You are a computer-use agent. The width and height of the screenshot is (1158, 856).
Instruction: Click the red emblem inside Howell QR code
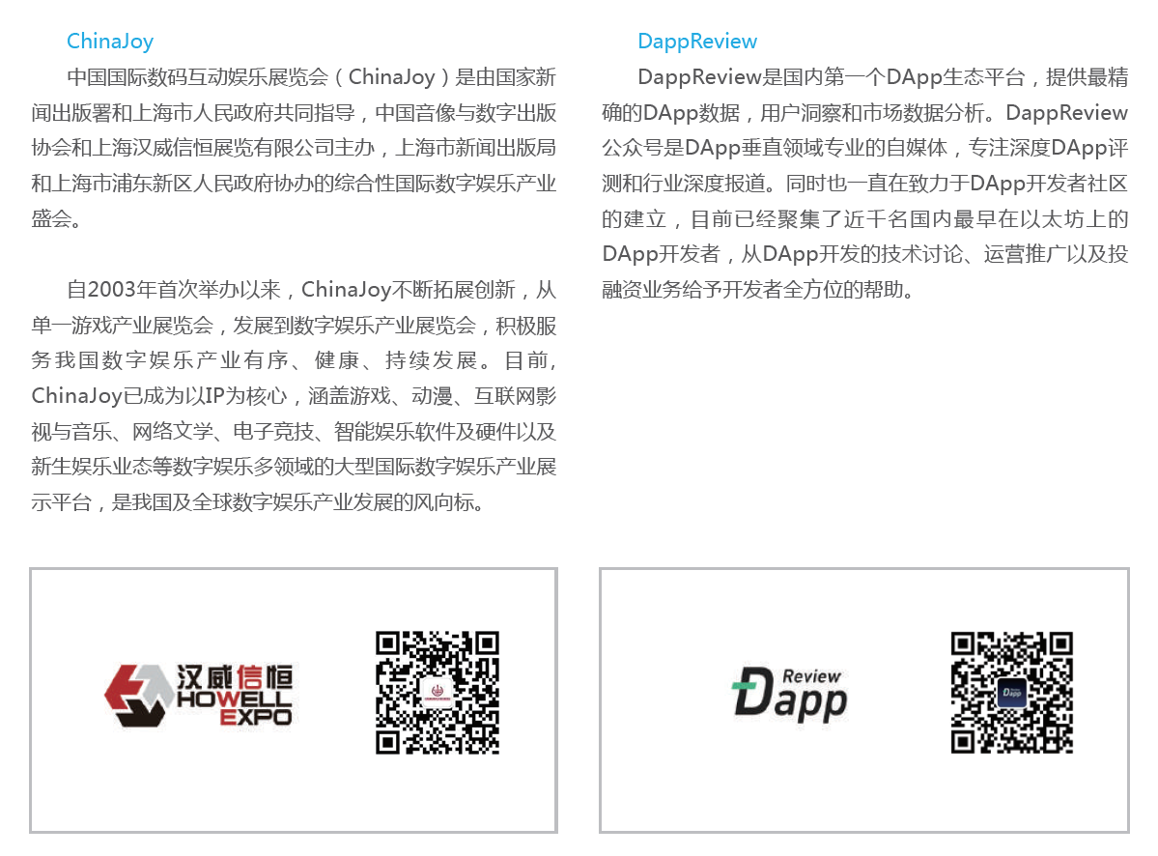pos(438,692)
